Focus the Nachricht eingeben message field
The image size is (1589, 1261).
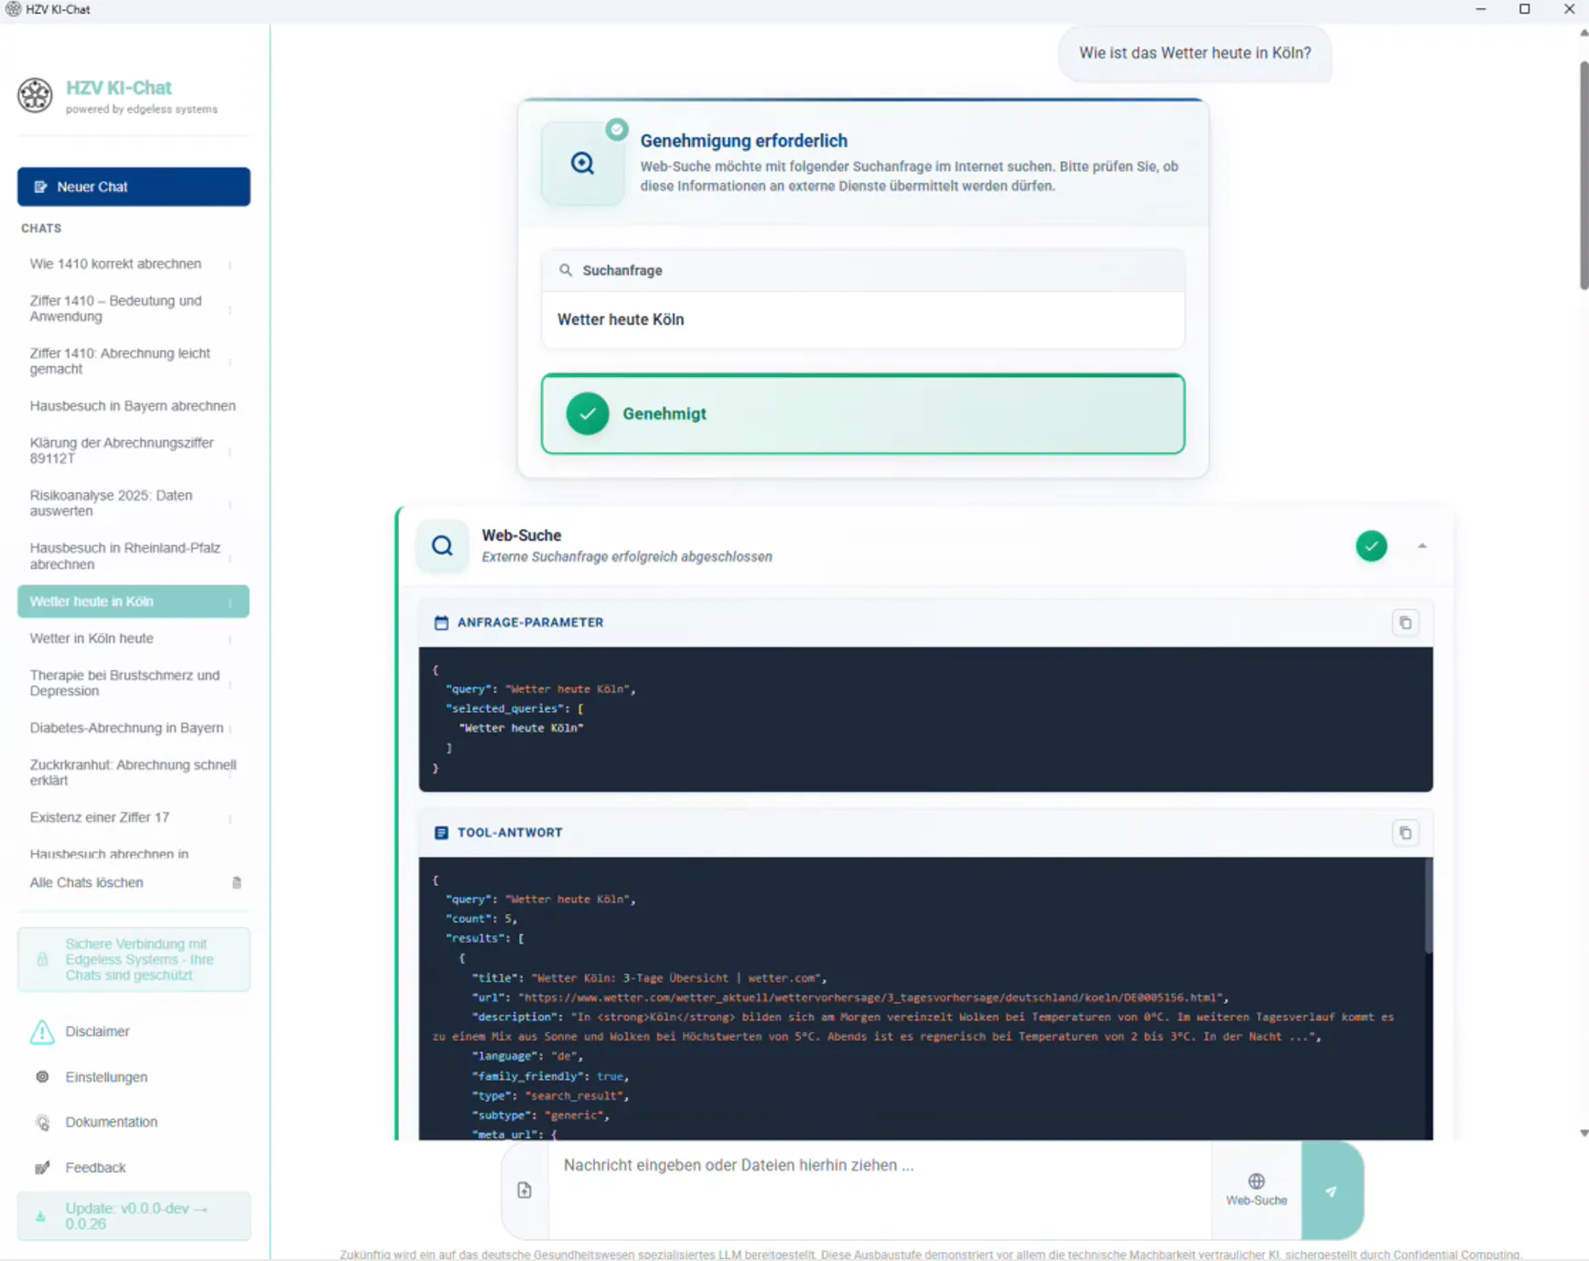click(x=879, y=1190)
